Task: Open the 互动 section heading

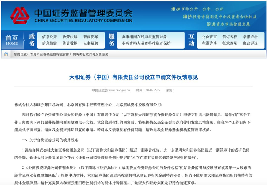Action: tap(191, 40)
